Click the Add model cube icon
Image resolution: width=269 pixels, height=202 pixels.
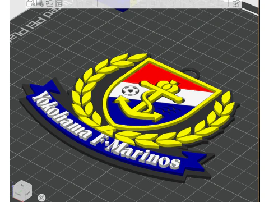click(30, 3)
